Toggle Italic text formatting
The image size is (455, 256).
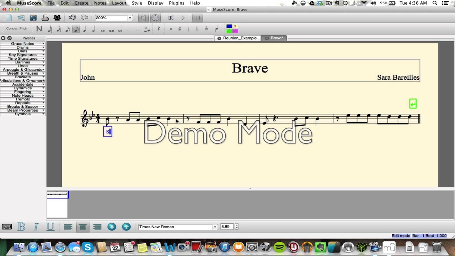(x=36, y=227)
